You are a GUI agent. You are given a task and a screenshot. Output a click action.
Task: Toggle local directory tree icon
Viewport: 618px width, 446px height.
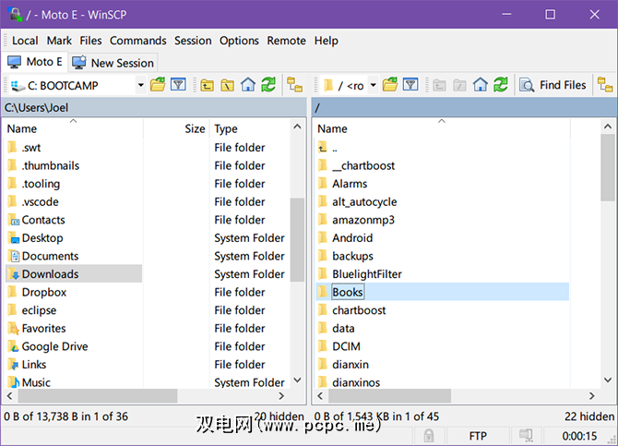coord(294,85)
